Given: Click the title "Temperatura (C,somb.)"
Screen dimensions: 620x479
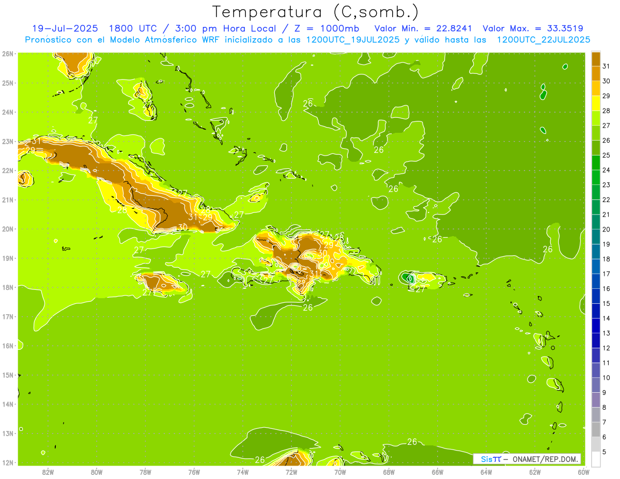Looking at the screenshot, I should 315,12.
